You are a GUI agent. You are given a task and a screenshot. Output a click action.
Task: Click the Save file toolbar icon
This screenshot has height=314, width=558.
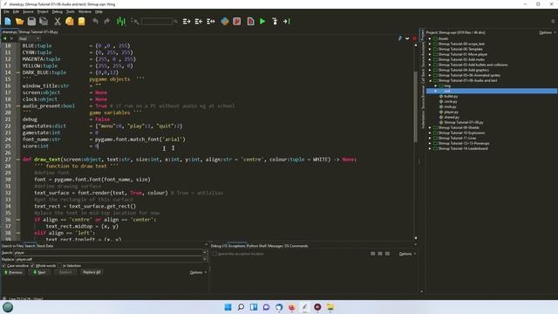click(31, 21)
